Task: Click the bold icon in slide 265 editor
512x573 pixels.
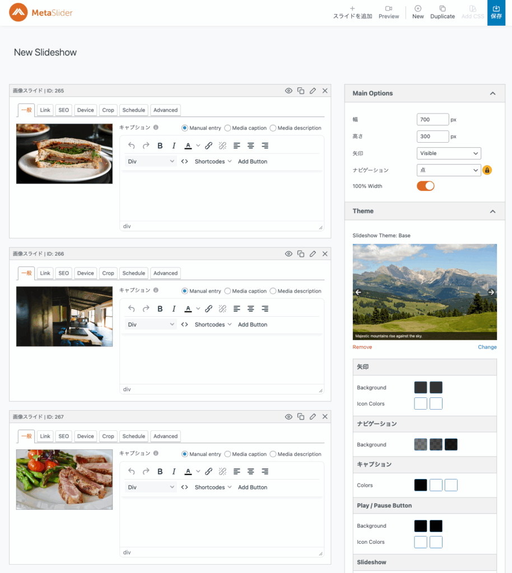Action: [160, 145]
